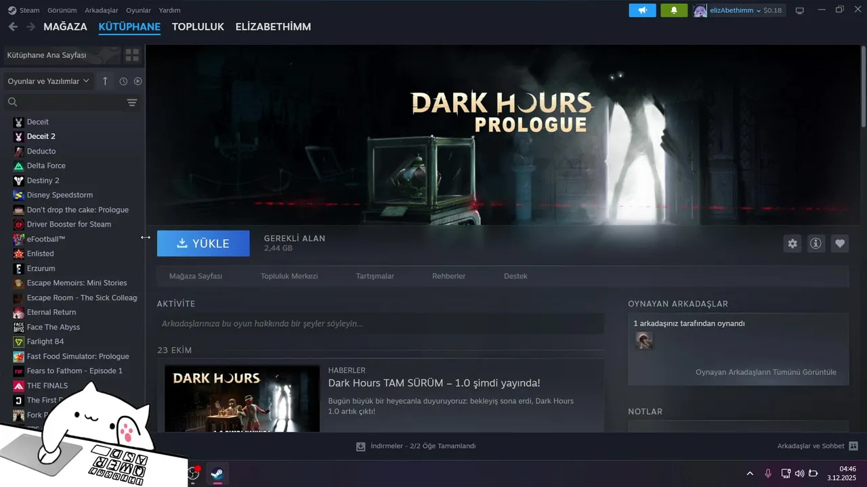Click the microphone tray icon
Image resolution: width=867 pixels, height=487 pixels.
(x=768, y=473)
